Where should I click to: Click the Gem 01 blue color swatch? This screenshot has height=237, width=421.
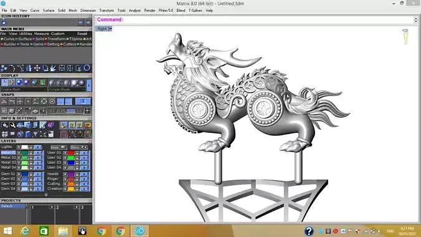[x=25, y=174]
